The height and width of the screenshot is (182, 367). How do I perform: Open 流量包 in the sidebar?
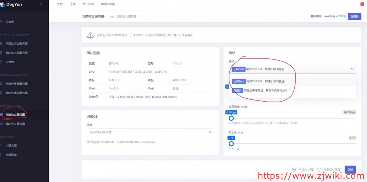(10, 62)
